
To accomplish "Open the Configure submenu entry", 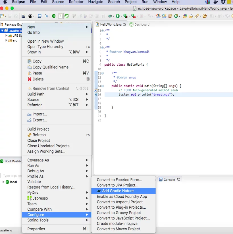I will tap(57, 215).
